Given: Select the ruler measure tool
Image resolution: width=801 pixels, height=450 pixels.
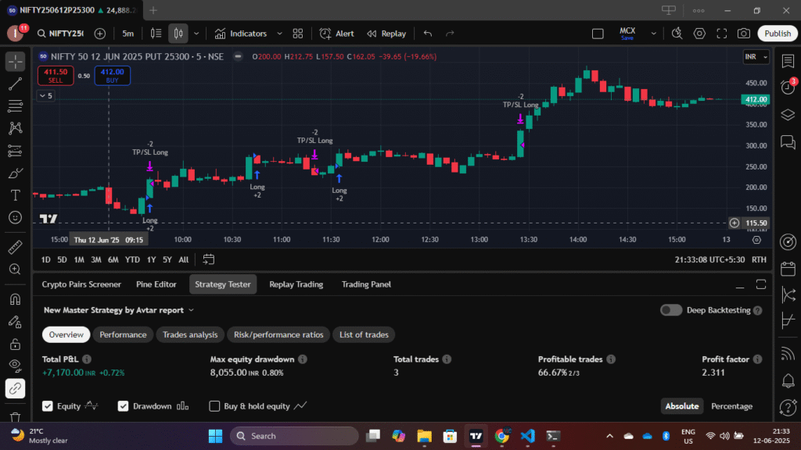Looking at the screenshot, I should tap(16, 247).
